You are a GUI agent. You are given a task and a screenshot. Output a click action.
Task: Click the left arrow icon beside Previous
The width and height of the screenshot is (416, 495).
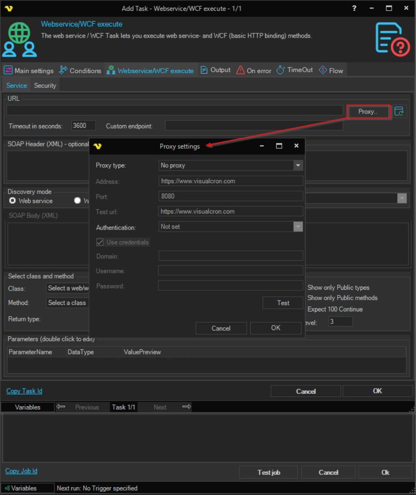pos(61,407)
